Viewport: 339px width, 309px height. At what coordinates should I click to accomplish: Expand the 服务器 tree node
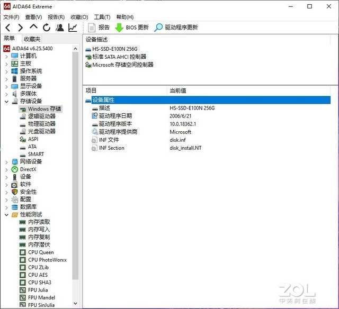click(6, 79)
